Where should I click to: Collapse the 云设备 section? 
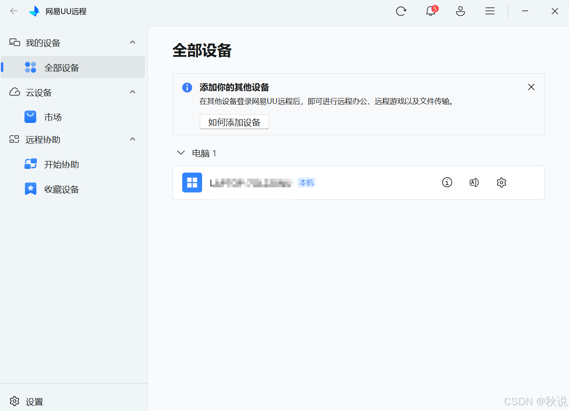[133, 92]
